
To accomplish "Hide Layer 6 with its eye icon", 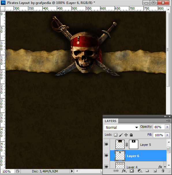I will (x=106, y=155).
